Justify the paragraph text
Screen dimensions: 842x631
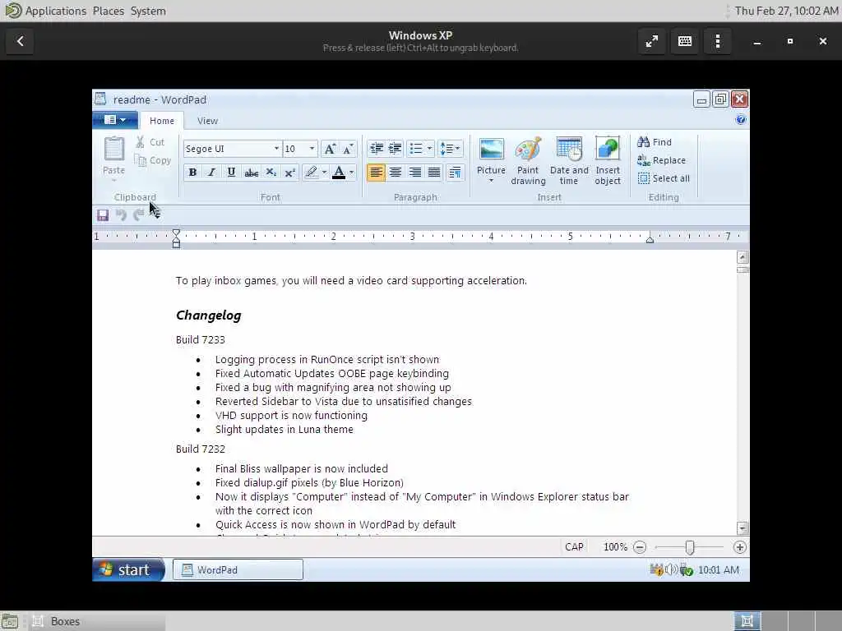tap(434, 173)
